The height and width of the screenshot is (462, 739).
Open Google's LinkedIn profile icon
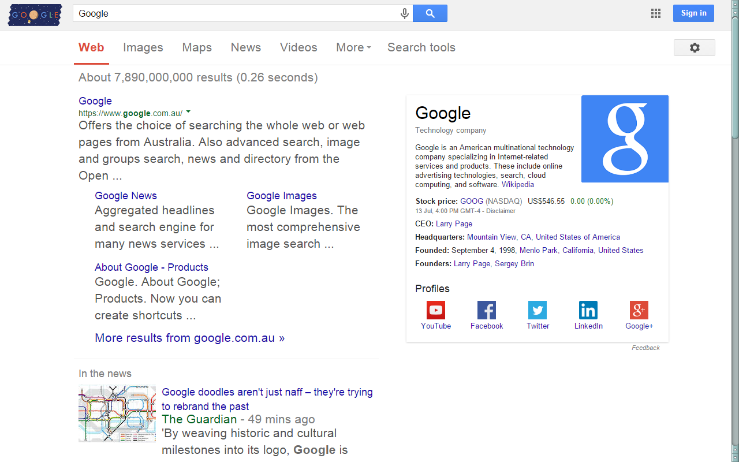coord(588,310)
